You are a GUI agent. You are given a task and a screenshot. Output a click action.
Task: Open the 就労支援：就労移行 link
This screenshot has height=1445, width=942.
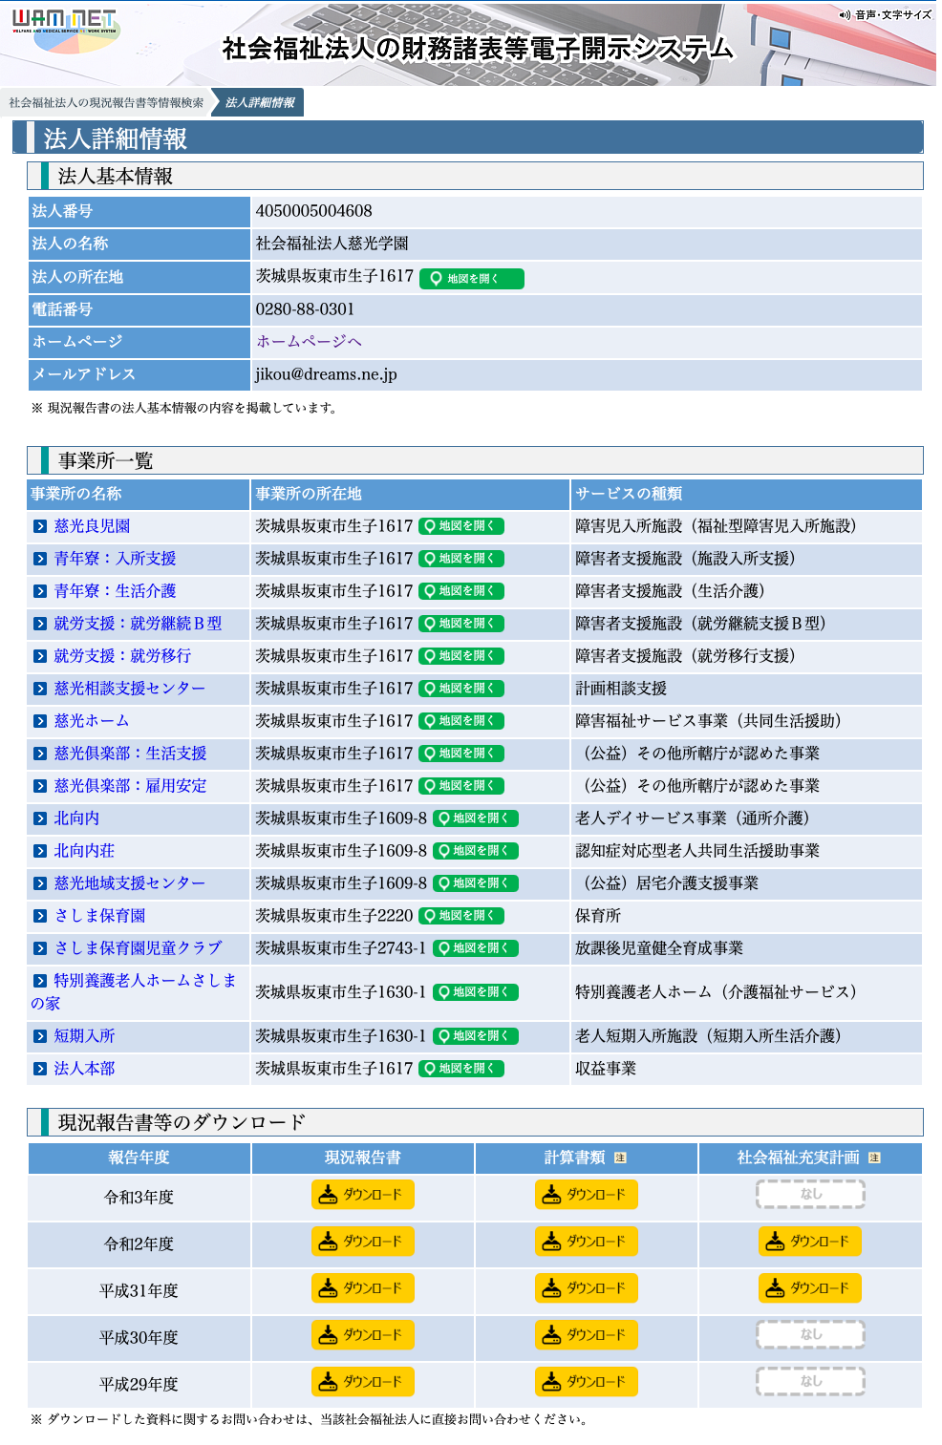122,656
